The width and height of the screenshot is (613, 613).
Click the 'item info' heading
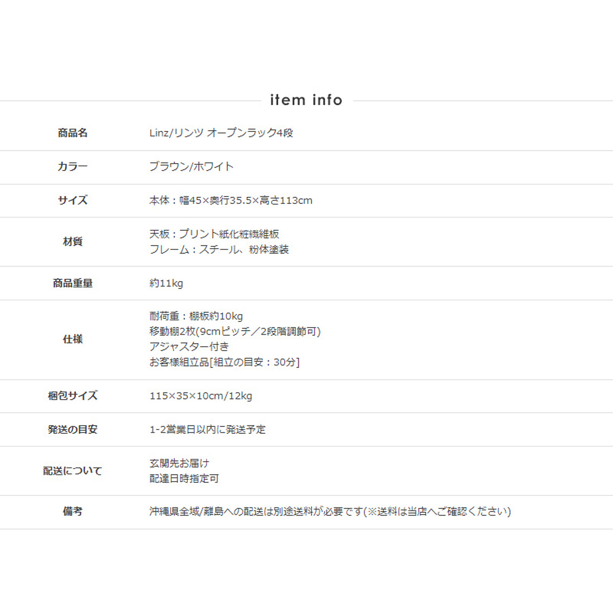click(x=306, y=100)
